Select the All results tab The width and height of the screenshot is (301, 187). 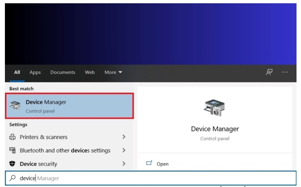[x=17, y=72]
